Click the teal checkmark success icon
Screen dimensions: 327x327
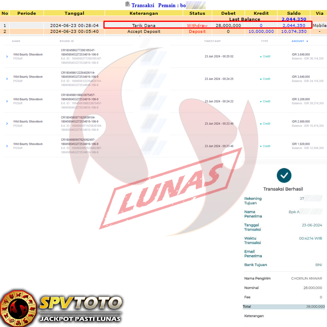click(x=284, y=175)
